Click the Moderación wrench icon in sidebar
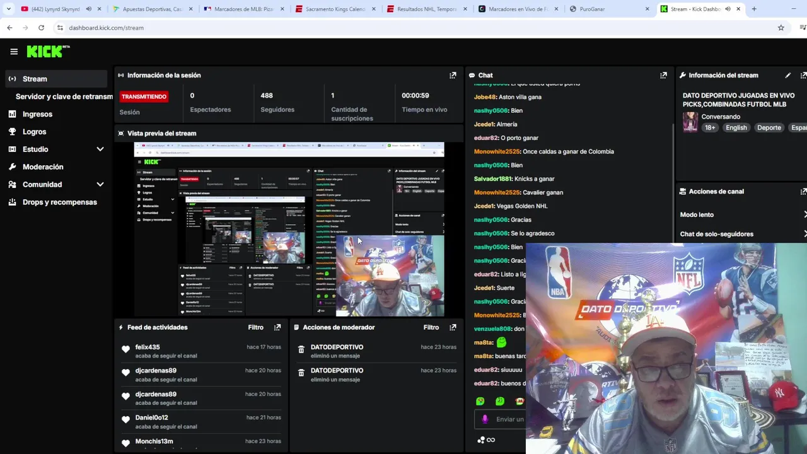The image size is (807, 454). [12, 167]
